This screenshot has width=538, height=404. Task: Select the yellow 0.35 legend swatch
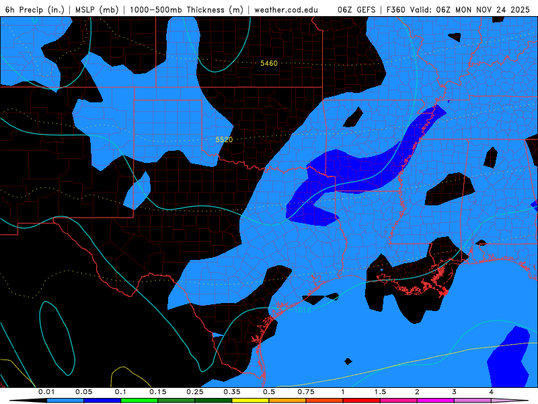[x=250, y=401]
